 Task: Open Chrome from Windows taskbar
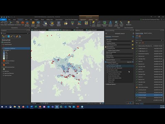[x=19, y=107]
